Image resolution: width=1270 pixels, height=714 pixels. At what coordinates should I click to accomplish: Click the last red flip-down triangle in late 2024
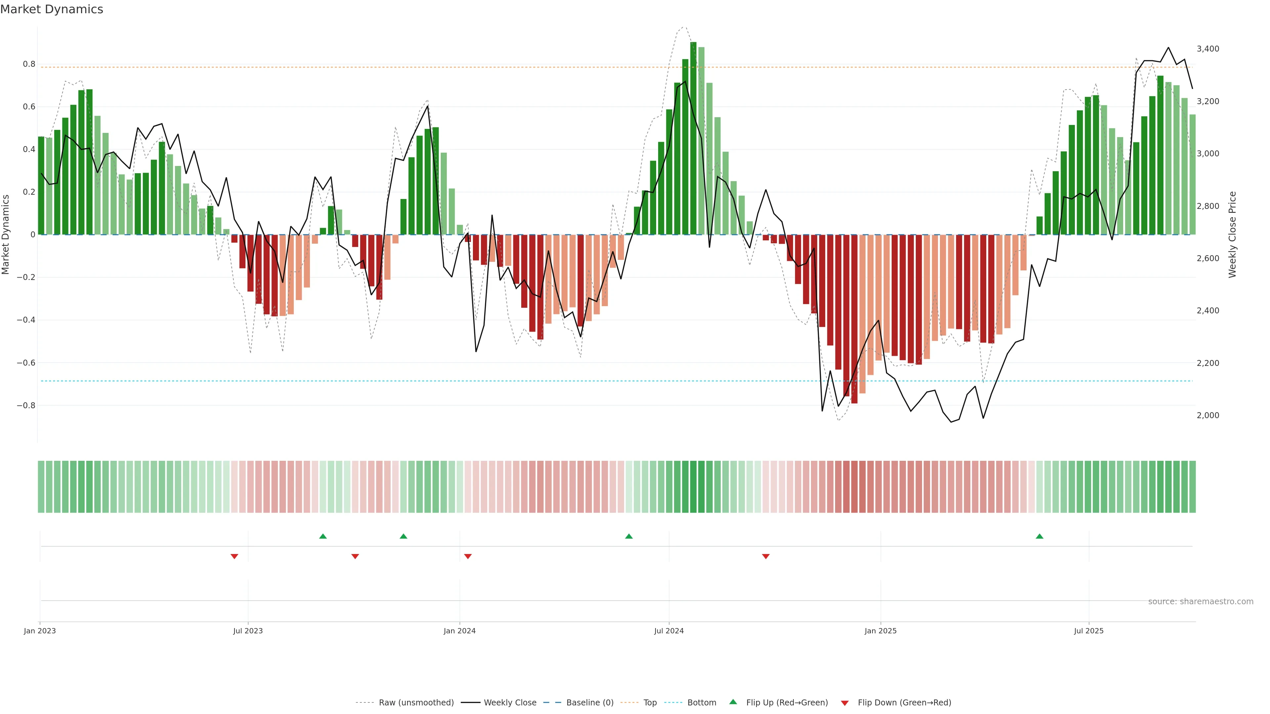766,556
